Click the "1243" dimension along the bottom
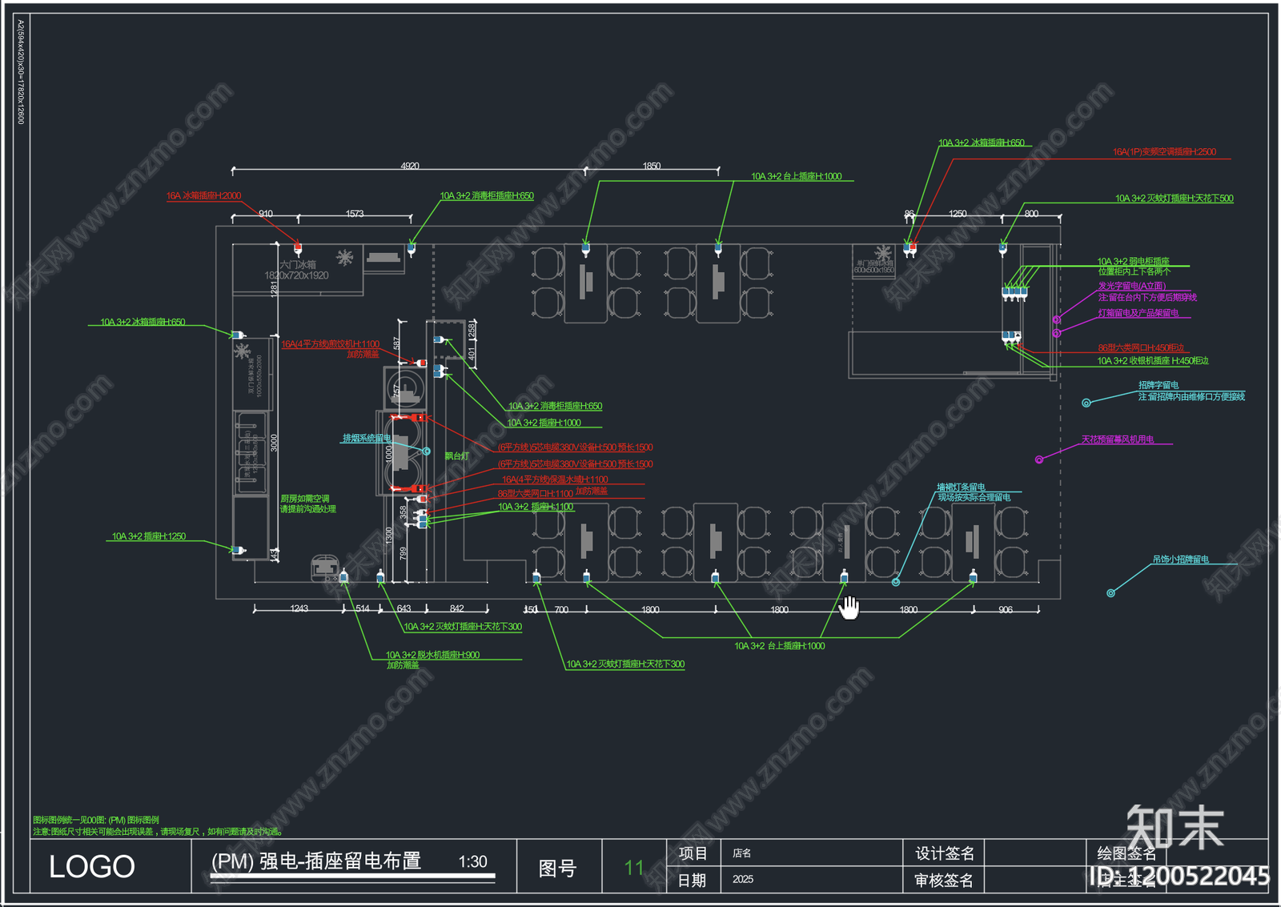The image size is (1281, 907). (x=299, y=608)
